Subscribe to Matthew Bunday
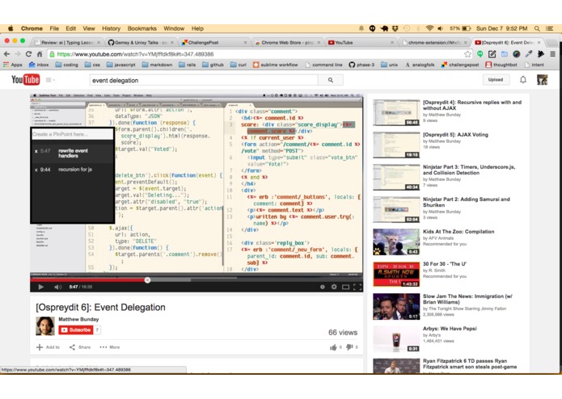Image resolution: width=562 pixels, height=399 pixels. coord(76,330)
